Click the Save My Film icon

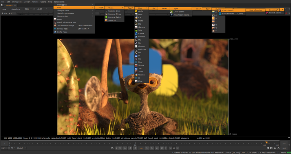pyautogui.click(x=220, y=14)
